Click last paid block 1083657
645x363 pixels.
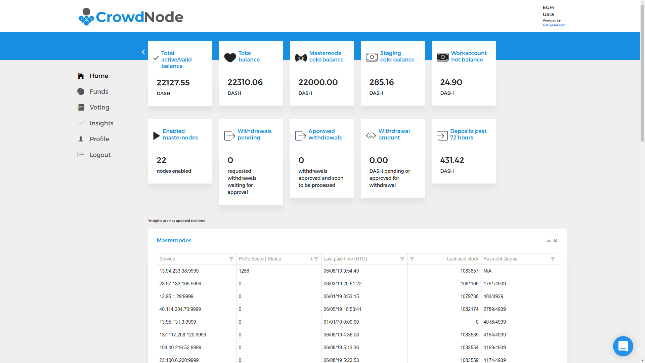coord(469,271)
